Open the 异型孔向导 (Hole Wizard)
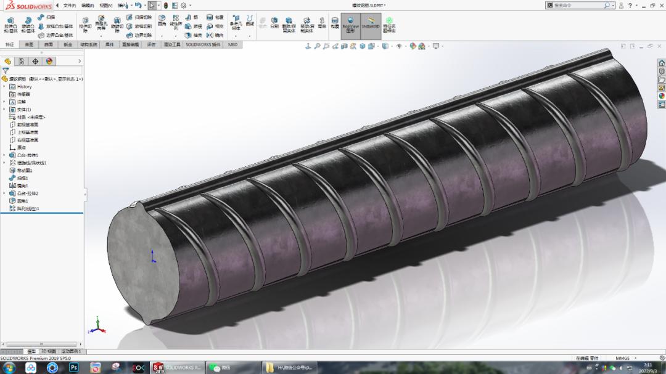Viewport: 666px width, 374px height. coord(101,18)
